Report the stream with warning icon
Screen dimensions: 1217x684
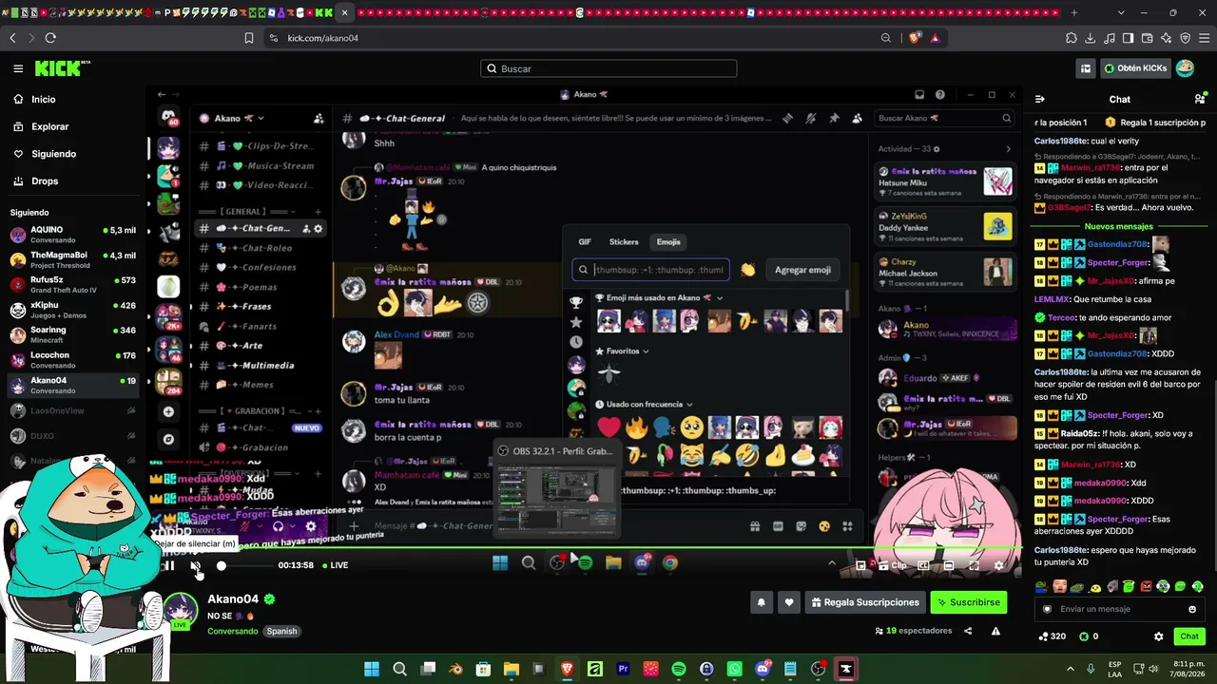[x=995, y=631]
